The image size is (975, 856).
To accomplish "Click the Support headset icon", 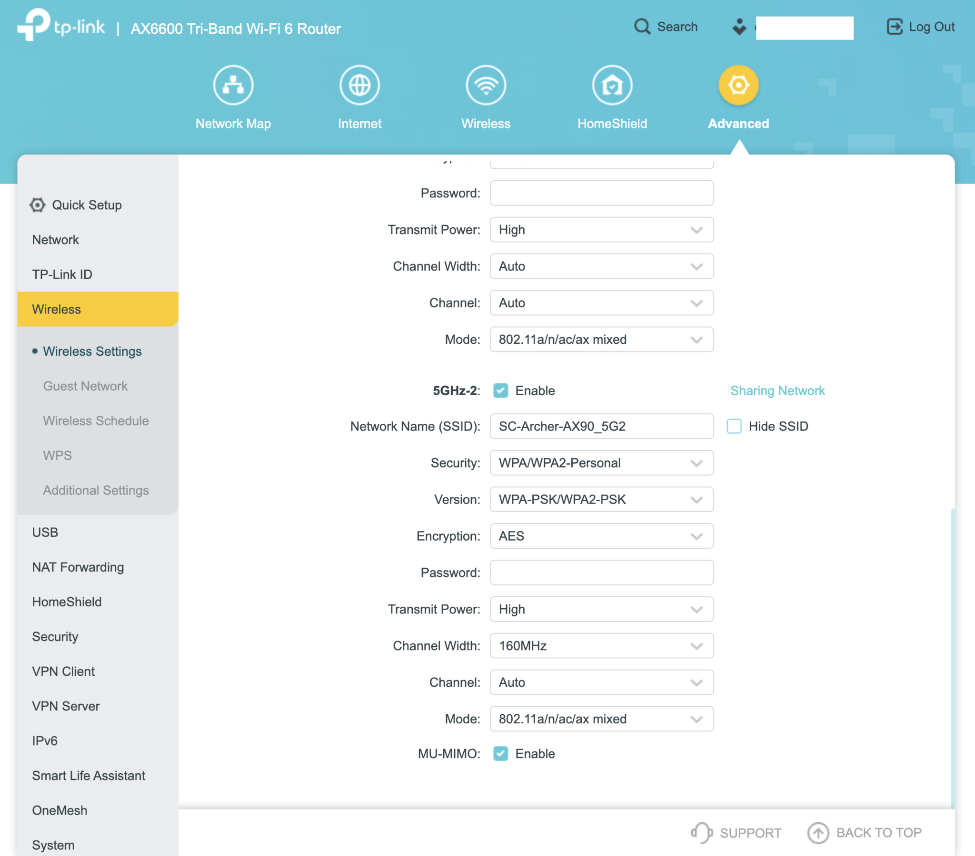I will pos(701,833).
